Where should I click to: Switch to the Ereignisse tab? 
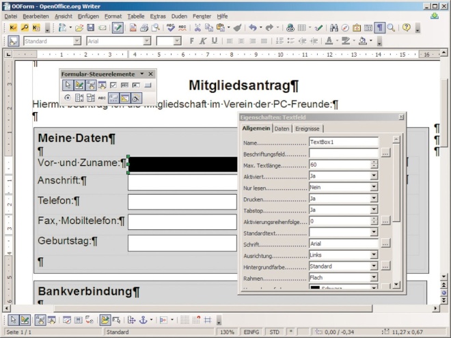(x=307, y=129)
